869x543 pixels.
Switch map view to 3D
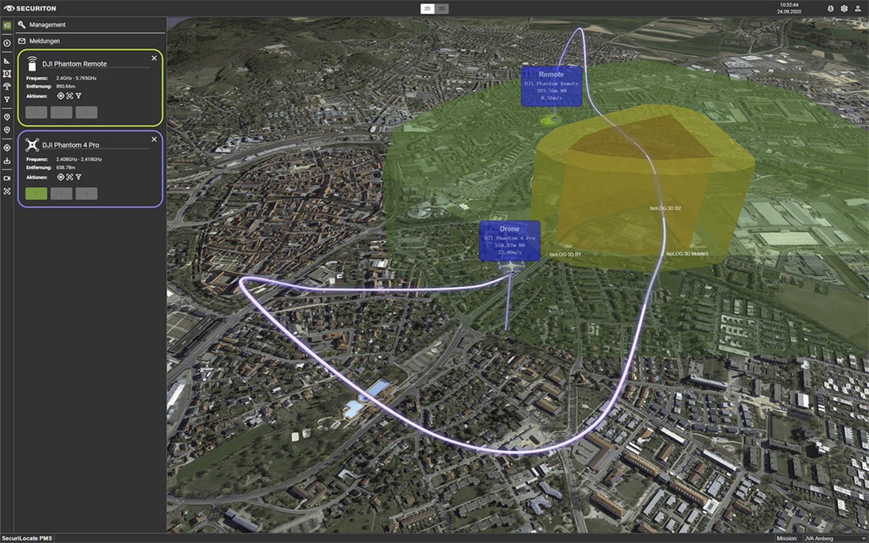tap(442, 9)
